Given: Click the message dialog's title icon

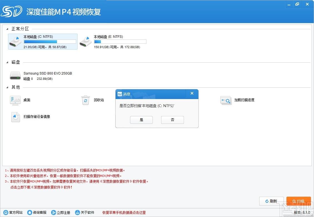Looking at the screenshot, I should click(120, 94).
